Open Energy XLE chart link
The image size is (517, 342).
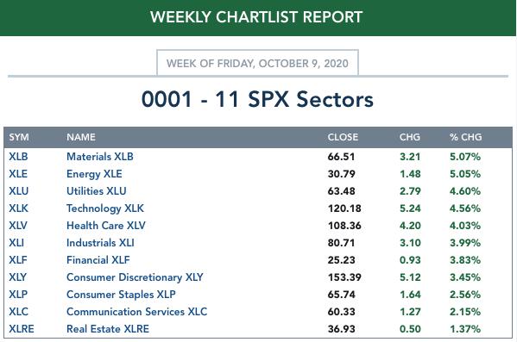click(94, 174)
